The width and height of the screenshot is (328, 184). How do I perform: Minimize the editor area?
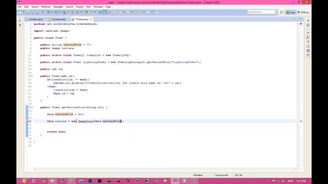click(x=295, y=19)
